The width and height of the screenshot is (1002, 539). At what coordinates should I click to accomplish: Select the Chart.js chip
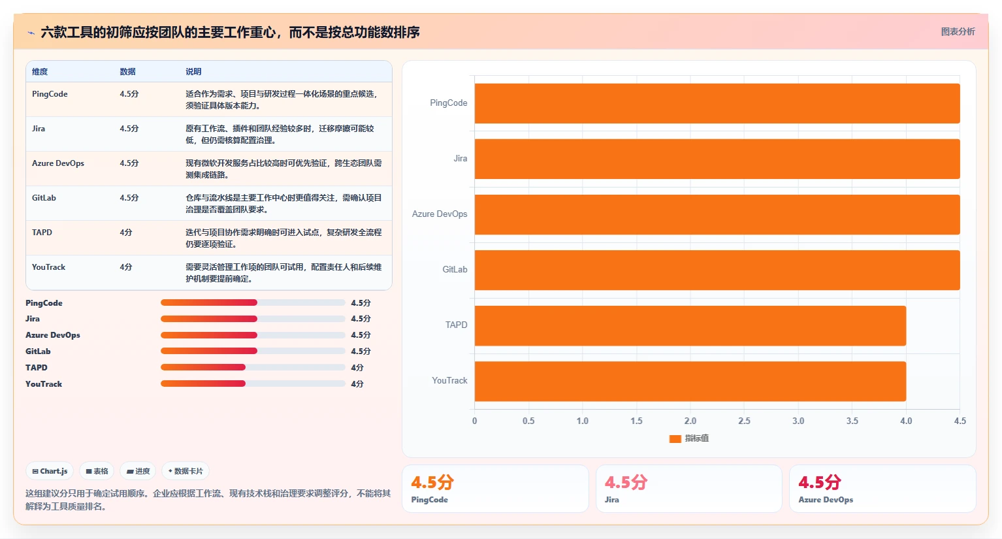tap(50, 471)
